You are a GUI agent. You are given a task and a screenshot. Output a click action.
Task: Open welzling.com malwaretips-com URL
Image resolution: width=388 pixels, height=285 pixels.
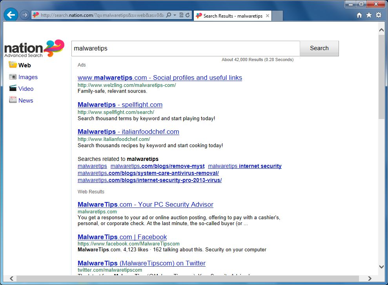(x=127, y=85)
